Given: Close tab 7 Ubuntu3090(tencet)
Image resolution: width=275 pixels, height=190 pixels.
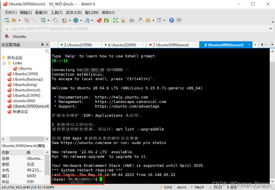Looking at the screenshot, I should click(x=196, y=45).
